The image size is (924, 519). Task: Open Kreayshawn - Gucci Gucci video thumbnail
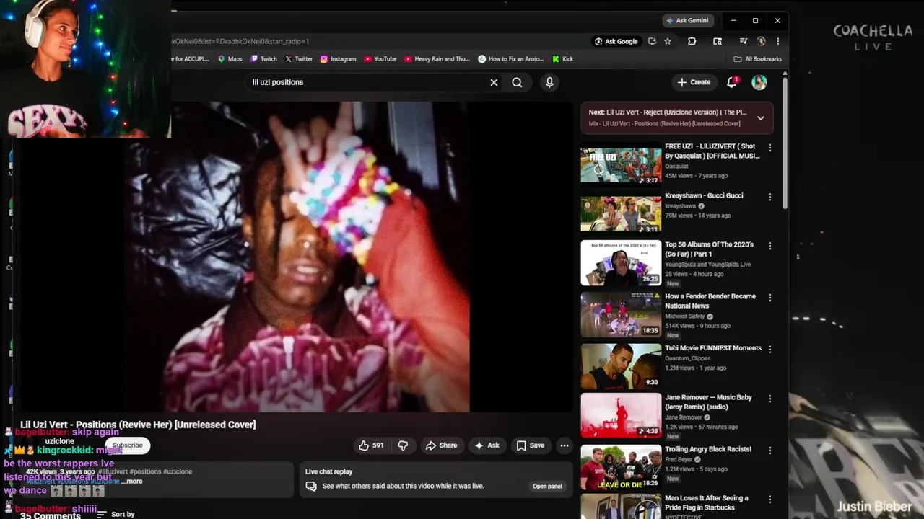coord(621,215)
